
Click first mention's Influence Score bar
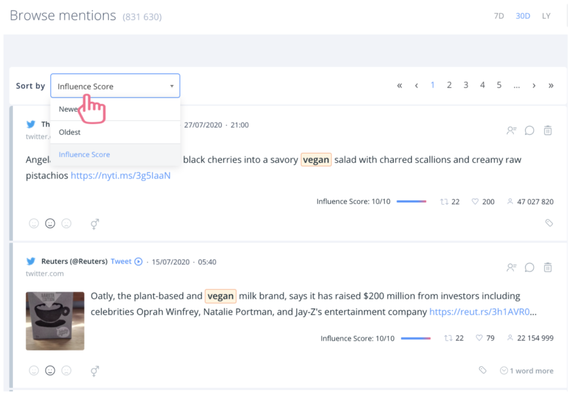pos(411,201)
